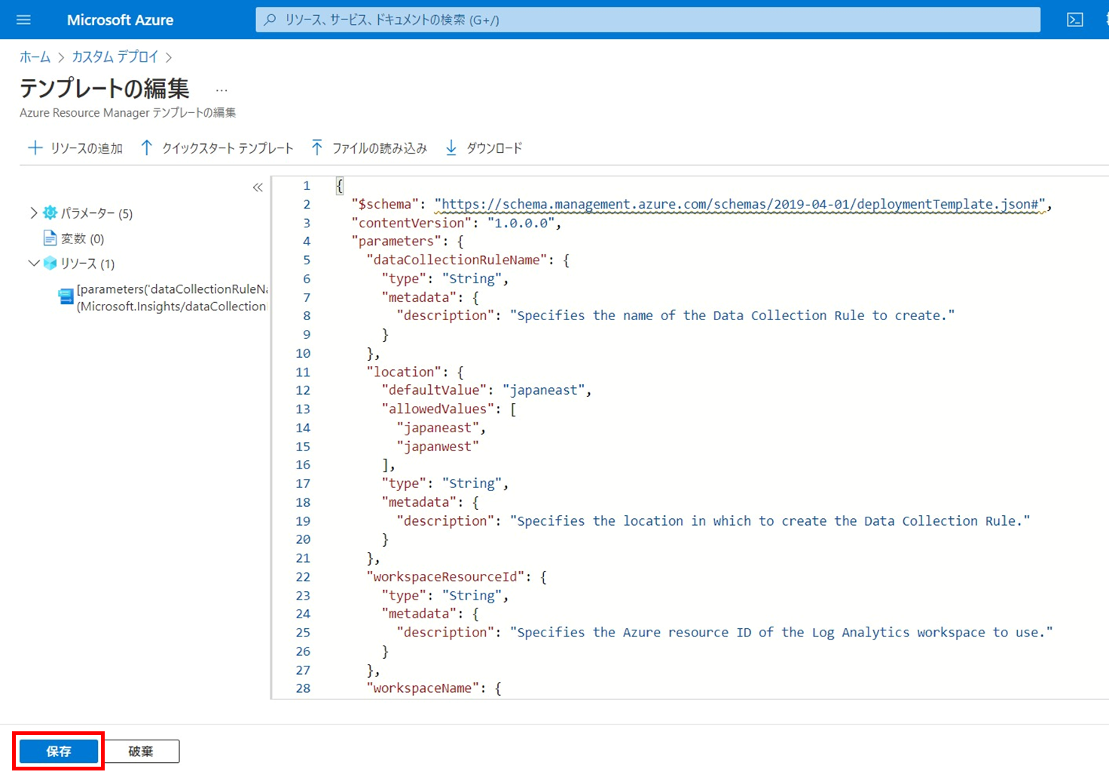
Task: Click "contentVersion" key in the editor
Action: tap(411, 223)
